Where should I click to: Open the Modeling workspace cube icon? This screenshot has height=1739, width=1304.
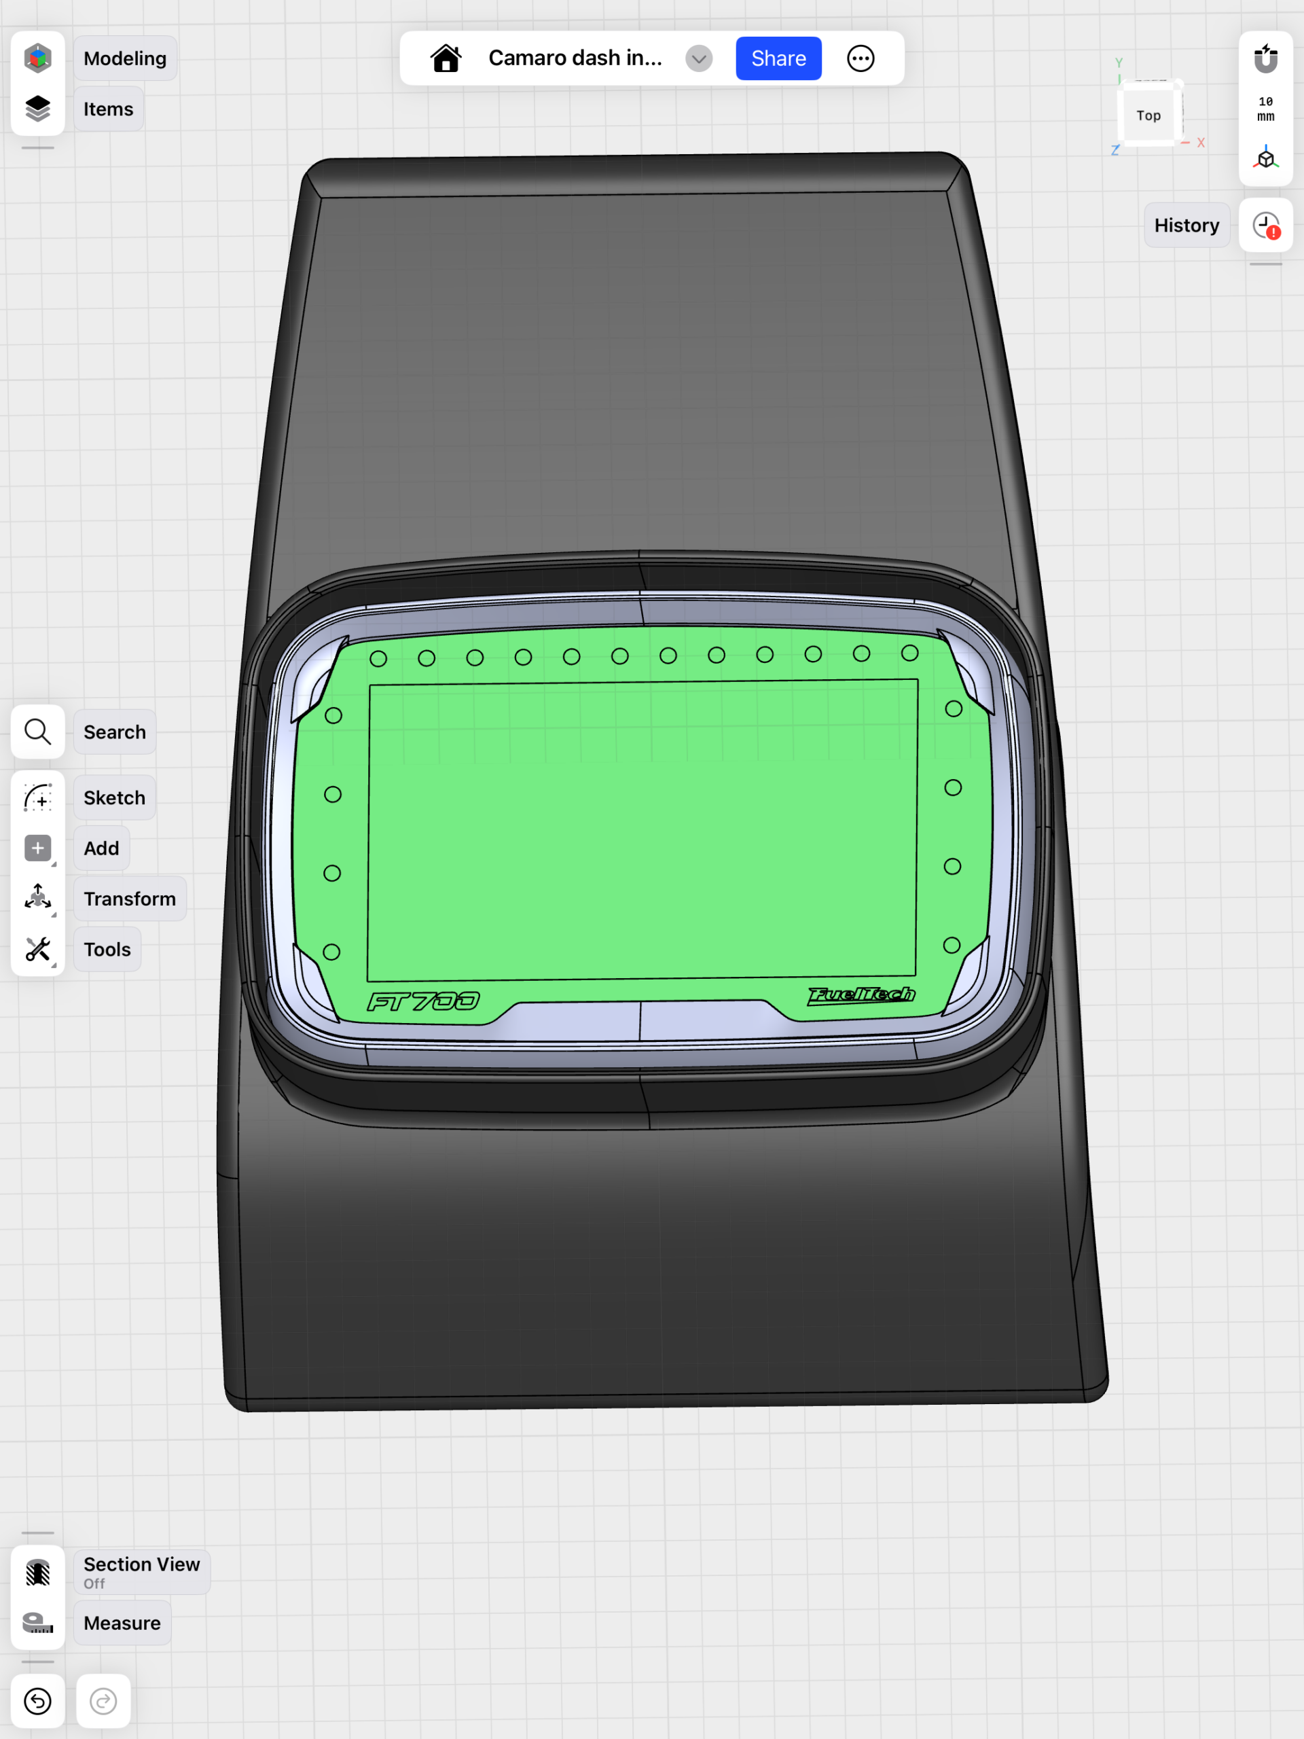pyautogui.click(x=38, y=58)
